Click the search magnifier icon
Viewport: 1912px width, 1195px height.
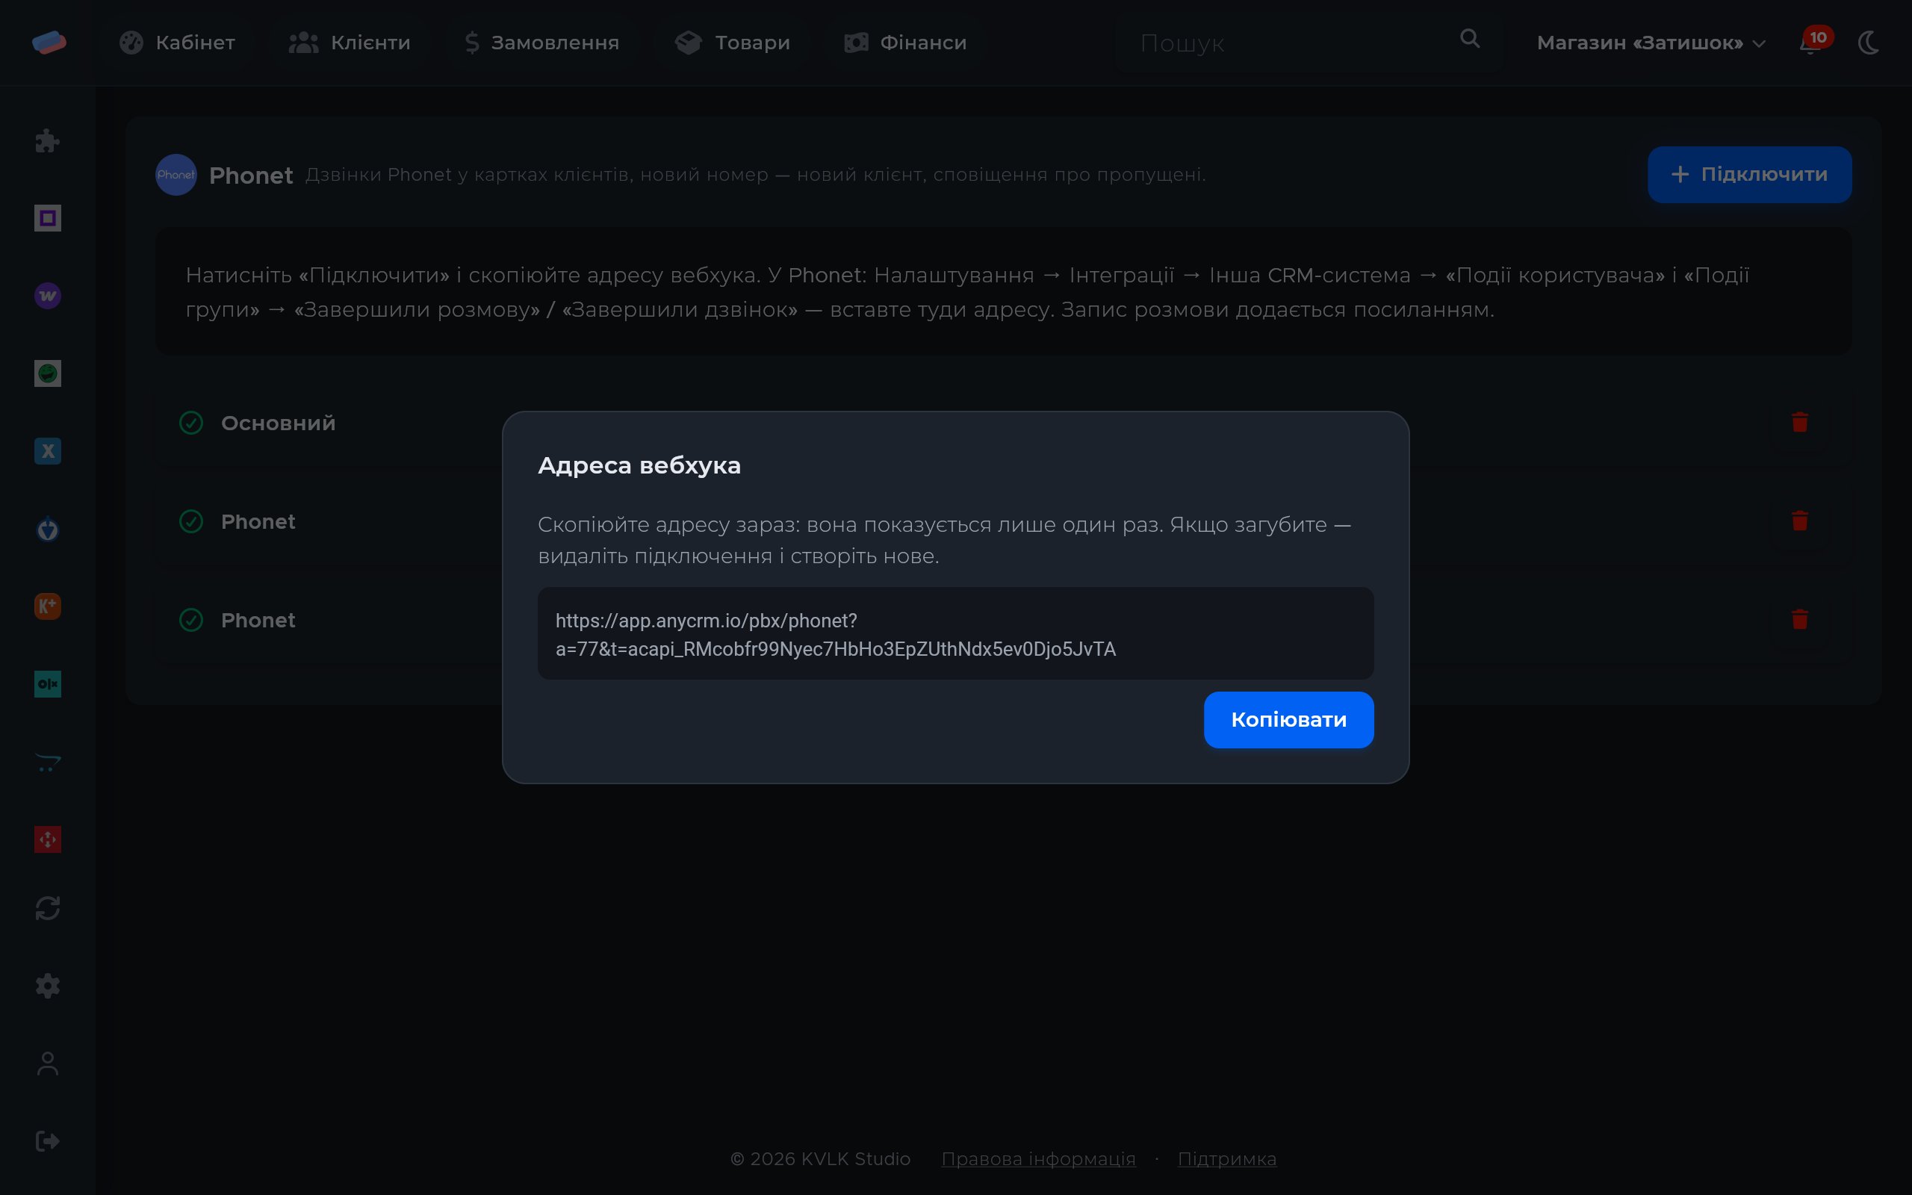click(1470, 39)
